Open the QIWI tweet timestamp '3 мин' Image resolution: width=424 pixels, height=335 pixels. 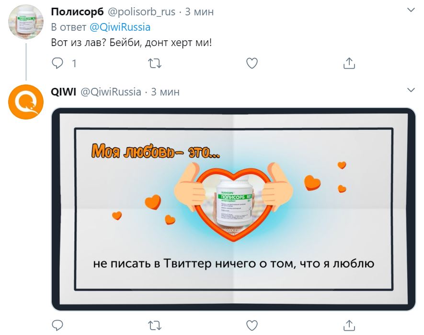(165, 92)
